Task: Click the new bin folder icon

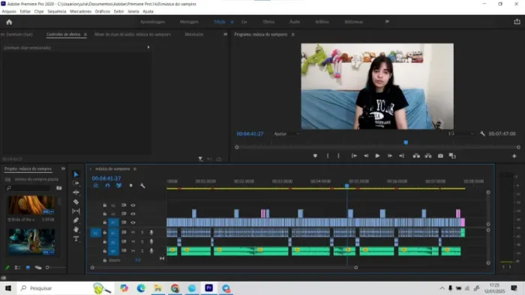Action: (x=59, y=188)
